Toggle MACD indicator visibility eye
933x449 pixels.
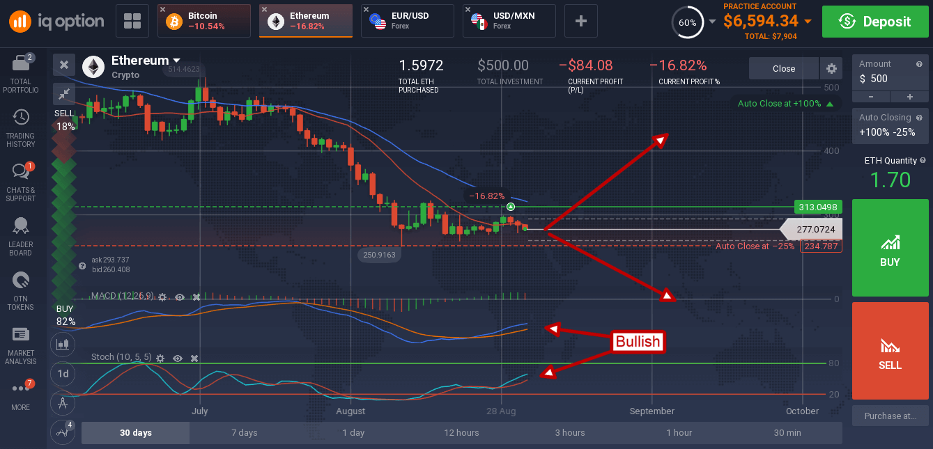(x=180, y=297)
